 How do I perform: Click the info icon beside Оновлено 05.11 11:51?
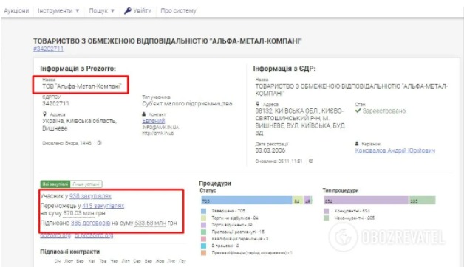311,162
